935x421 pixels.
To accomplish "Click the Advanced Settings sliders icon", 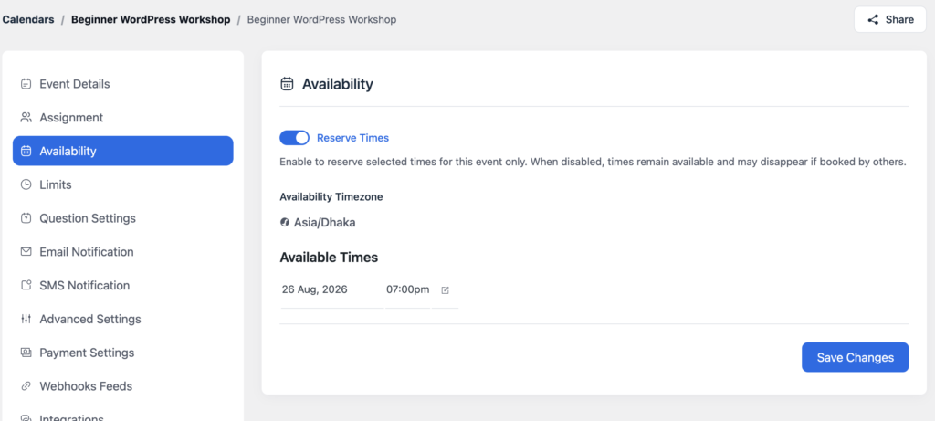I will tap(26, 319).
